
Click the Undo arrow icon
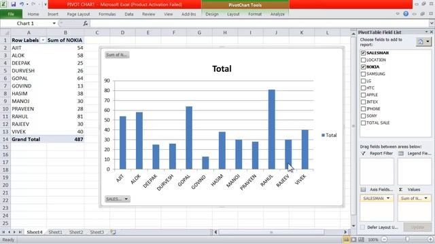click(x=21, y=4)
